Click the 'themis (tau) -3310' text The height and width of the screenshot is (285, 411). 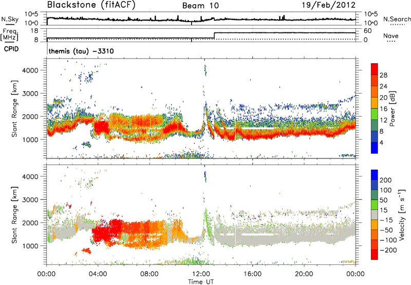coord(81,51)
